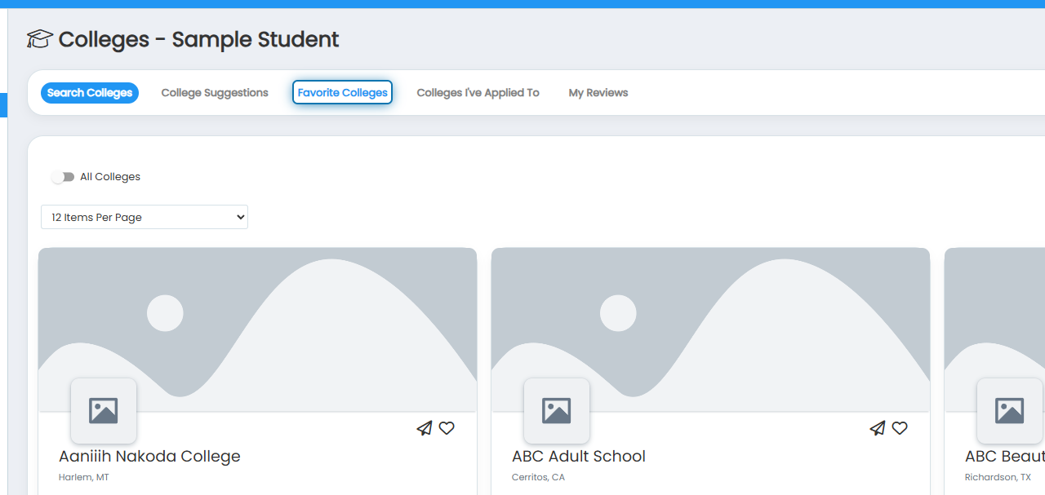The width and height of the screenshot is (1045, 495).
Task: Click the logo placeholder of Aaniiih Nakoda College
Action: point(104,411)
